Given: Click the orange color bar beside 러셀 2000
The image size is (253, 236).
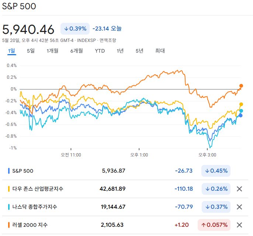Looking at the screenshot, I should click(9, 225).
